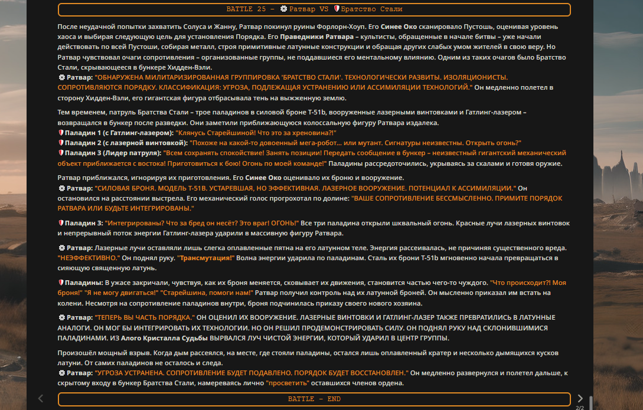Viewport: 643px width, 410px height.
Task: Go to previous page with left chevron
Action: click(x=41, y=399)
